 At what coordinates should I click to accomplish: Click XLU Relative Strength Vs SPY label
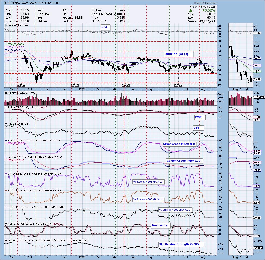click(181, 244)
